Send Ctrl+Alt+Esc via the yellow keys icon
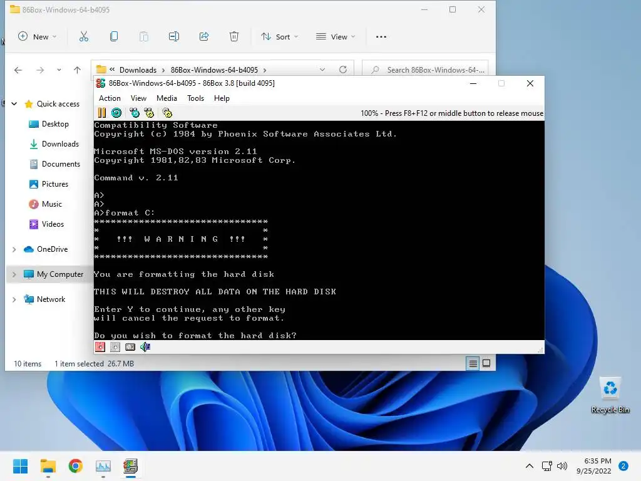 (149, 113)
